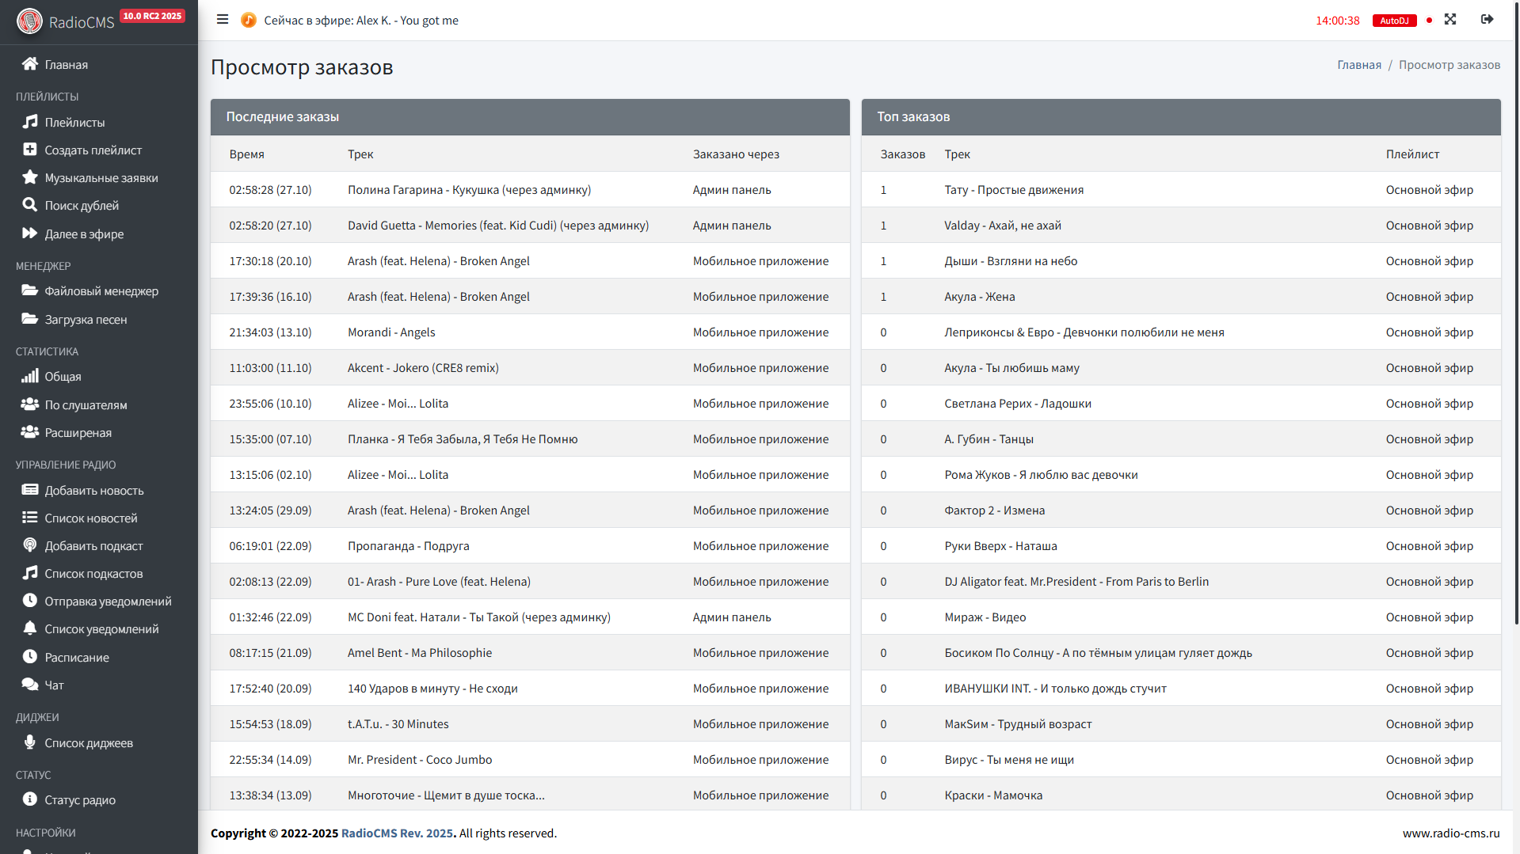Click the Список диджеев microphone icon
The image size is (1520, 854).
30,742
